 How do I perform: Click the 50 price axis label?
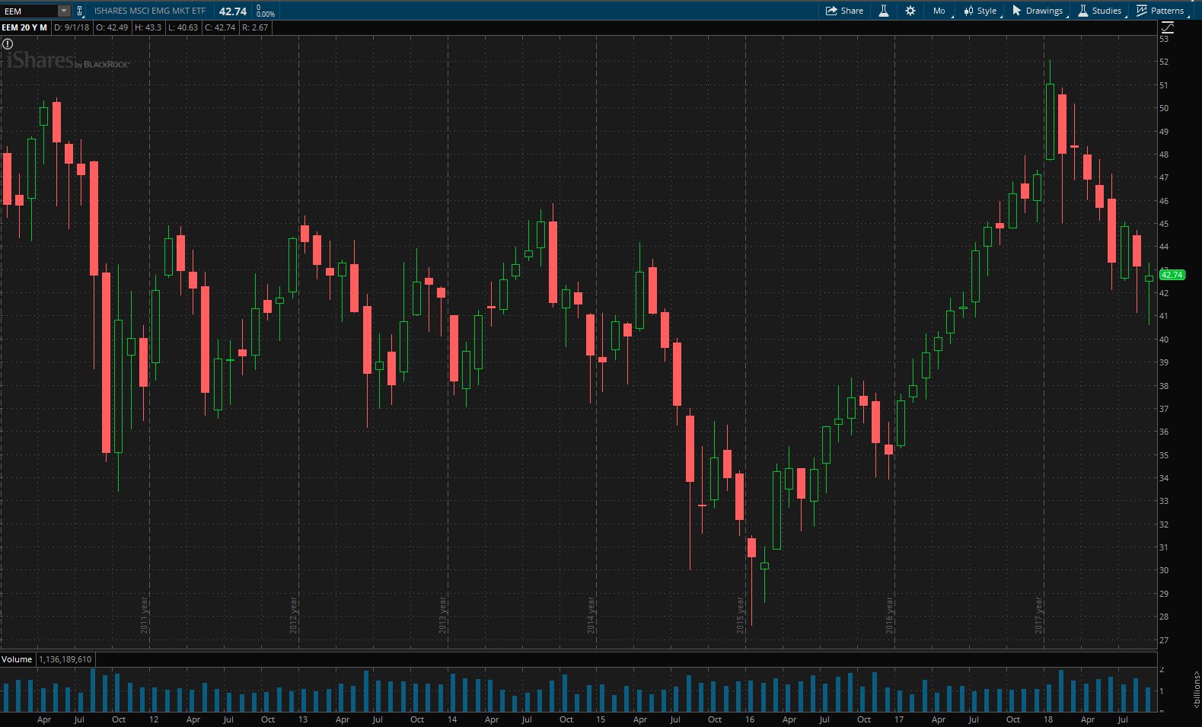(1164, 108)
